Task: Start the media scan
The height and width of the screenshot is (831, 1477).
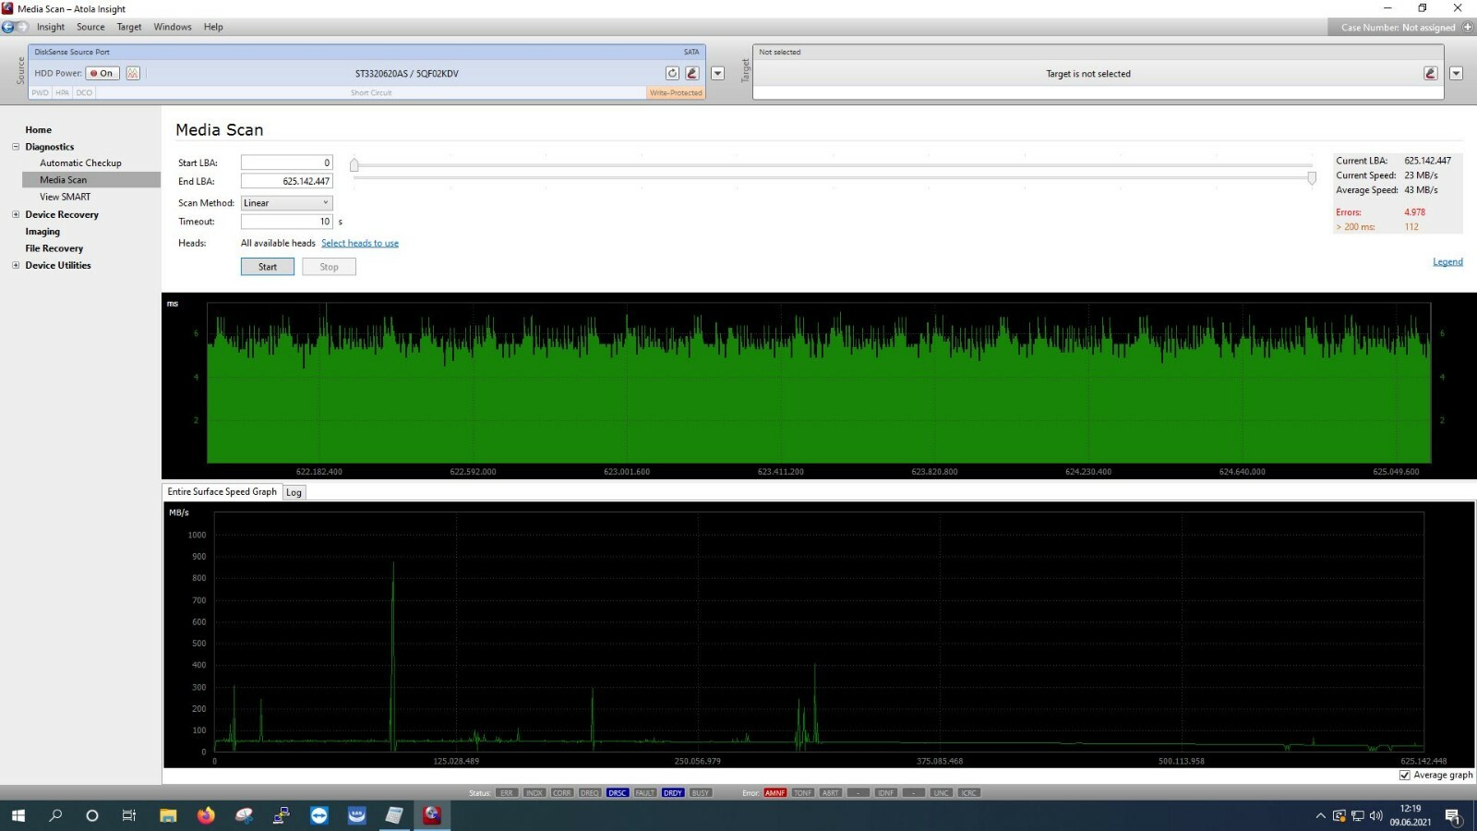Action: (268, 267)
